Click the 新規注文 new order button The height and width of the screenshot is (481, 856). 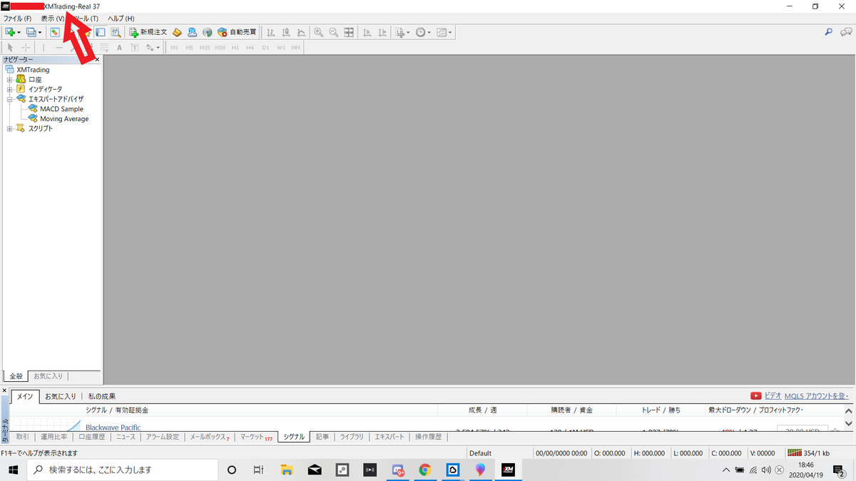148,32
